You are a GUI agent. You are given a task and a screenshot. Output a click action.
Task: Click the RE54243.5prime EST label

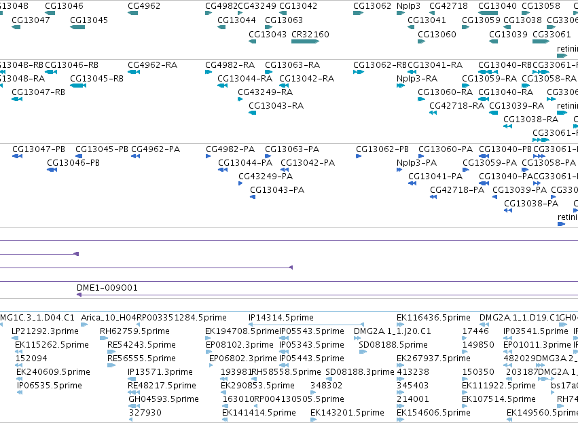pyautogui.click(x=141, y=345)
